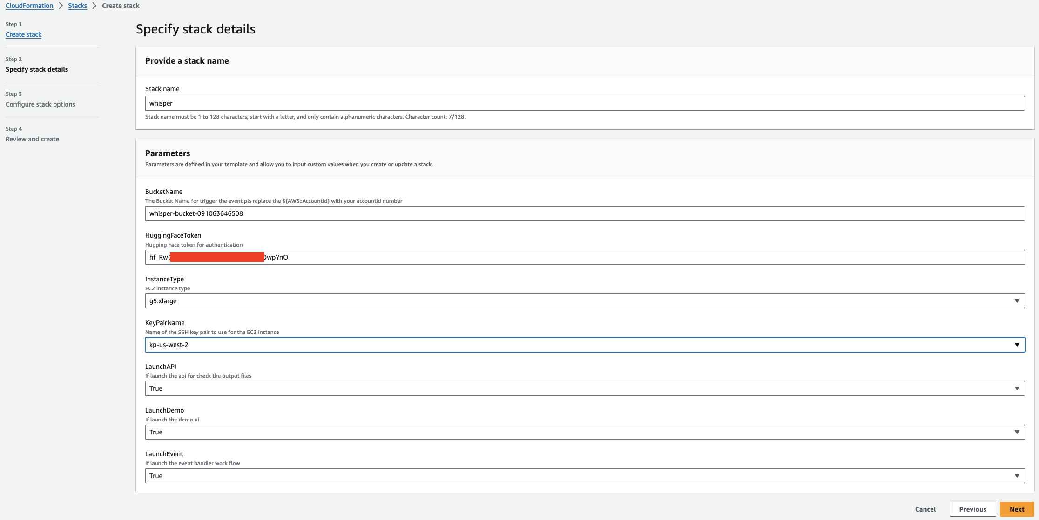Select Step 2 Specify stack details
This screenshot has width=1039, height=520.
coord(37,69)
